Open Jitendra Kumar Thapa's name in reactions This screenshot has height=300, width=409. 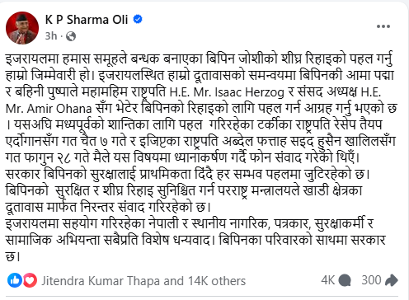101,281
